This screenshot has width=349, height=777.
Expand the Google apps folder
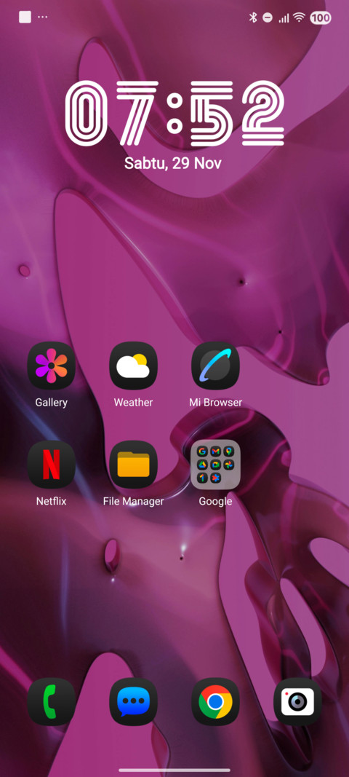215,465
